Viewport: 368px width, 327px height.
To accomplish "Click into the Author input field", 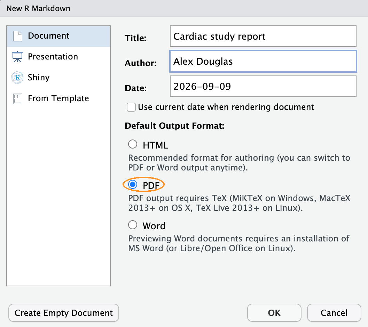I will click(263, 61).
